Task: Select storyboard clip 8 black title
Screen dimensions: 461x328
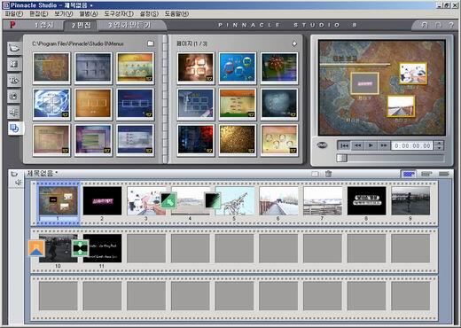Action: click(x=366, y=200)
